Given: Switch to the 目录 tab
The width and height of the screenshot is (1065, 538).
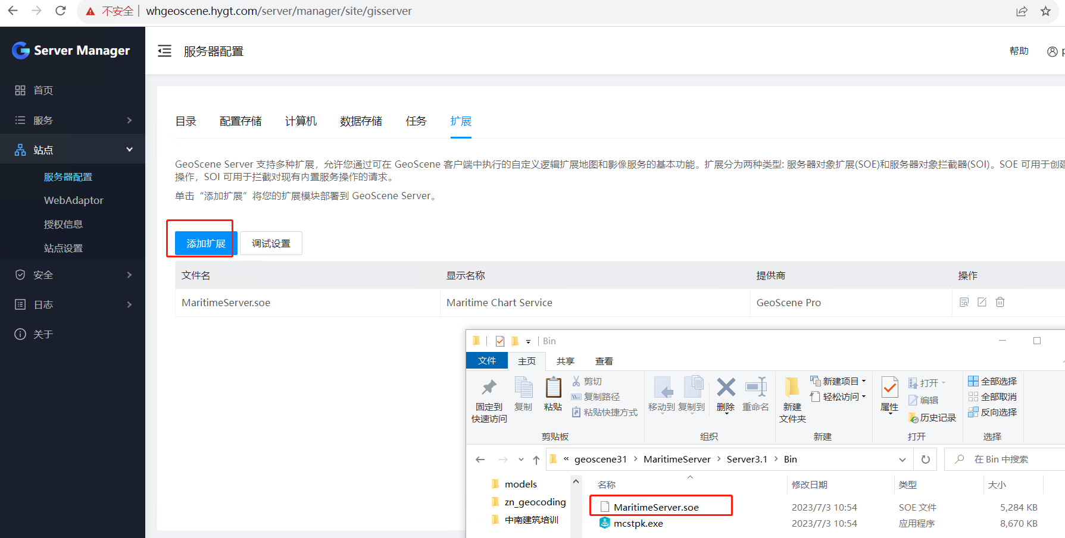Looking at the screenshot, I should coord(186,121).
